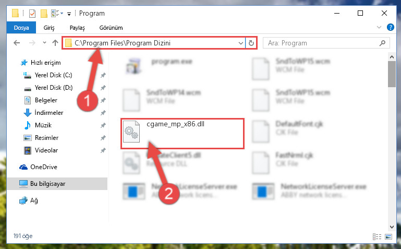Screen dimensions: 401x249
Task: Click the Properties quick access icon
Action: pos(32,13)
